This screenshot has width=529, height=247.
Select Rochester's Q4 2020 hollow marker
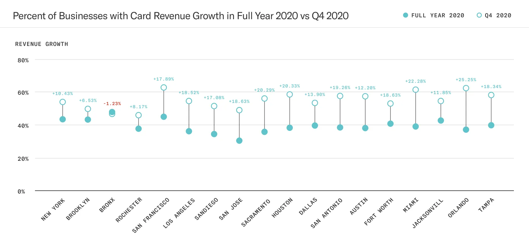point(139,115)
